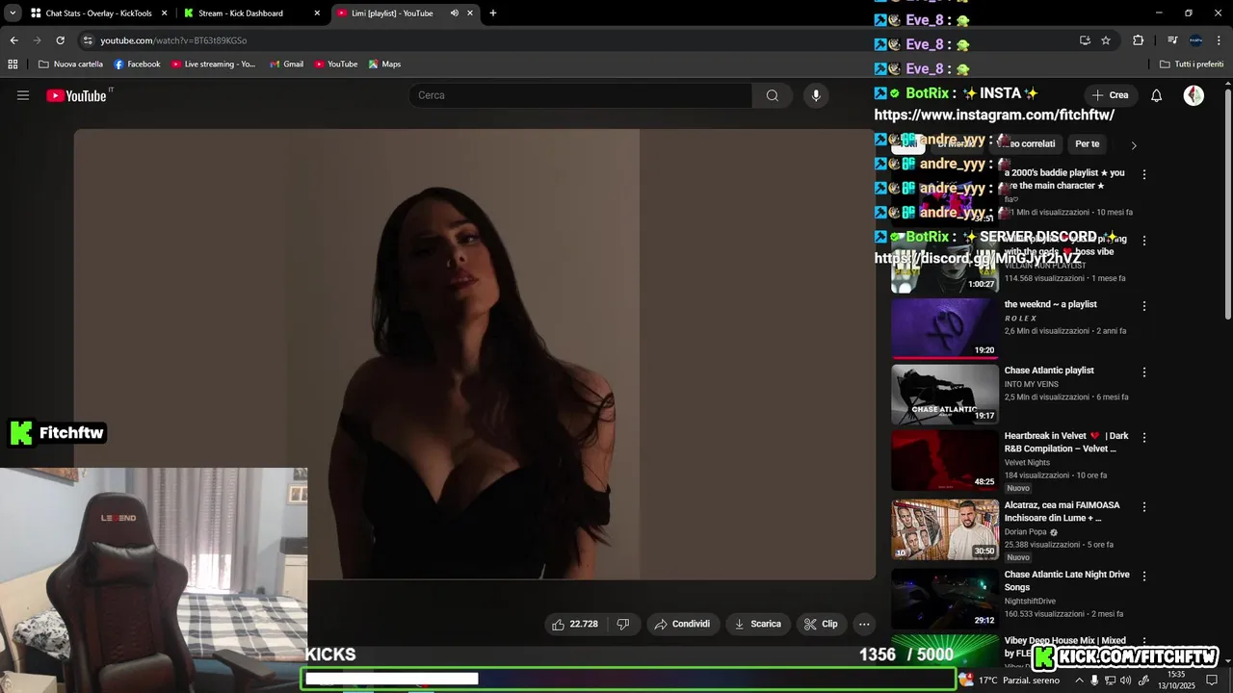View site information icon in address bar

pyautogui.click(x=88, y=40)
